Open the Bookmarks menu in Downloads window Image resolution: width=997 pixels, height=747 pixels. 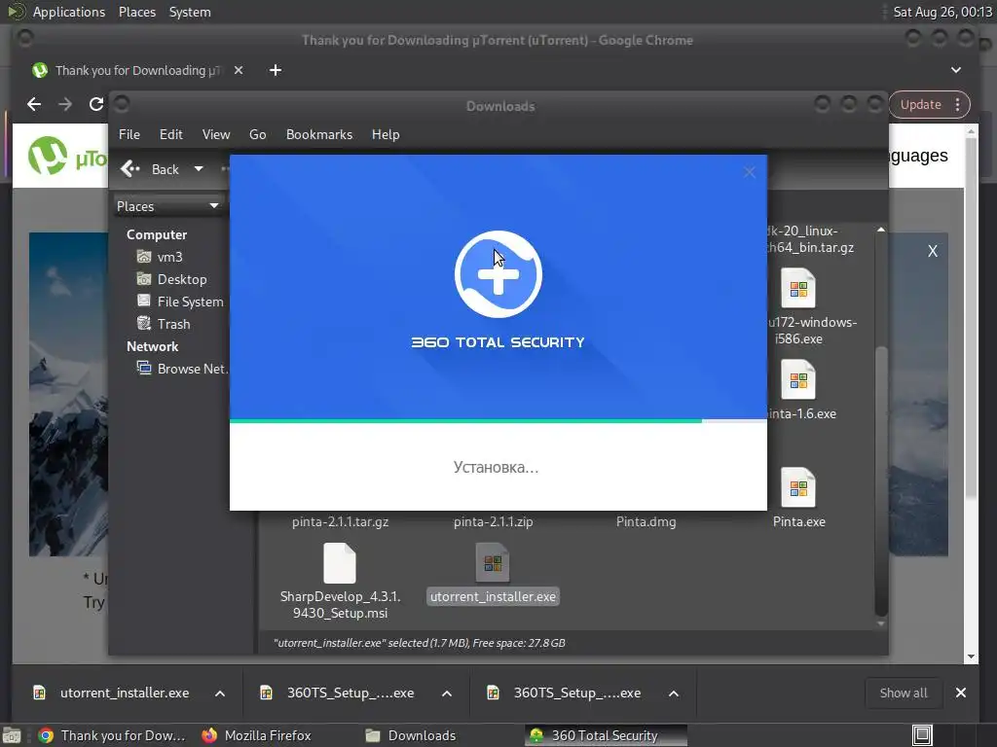coord(319,134)
